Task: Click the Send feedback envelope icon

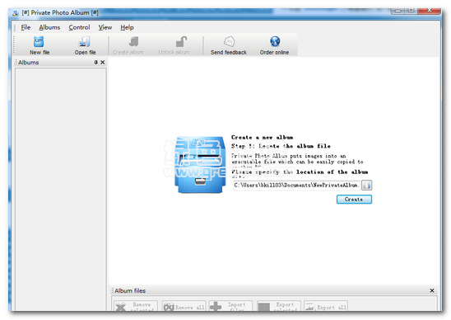Action: tap(230, 42)
